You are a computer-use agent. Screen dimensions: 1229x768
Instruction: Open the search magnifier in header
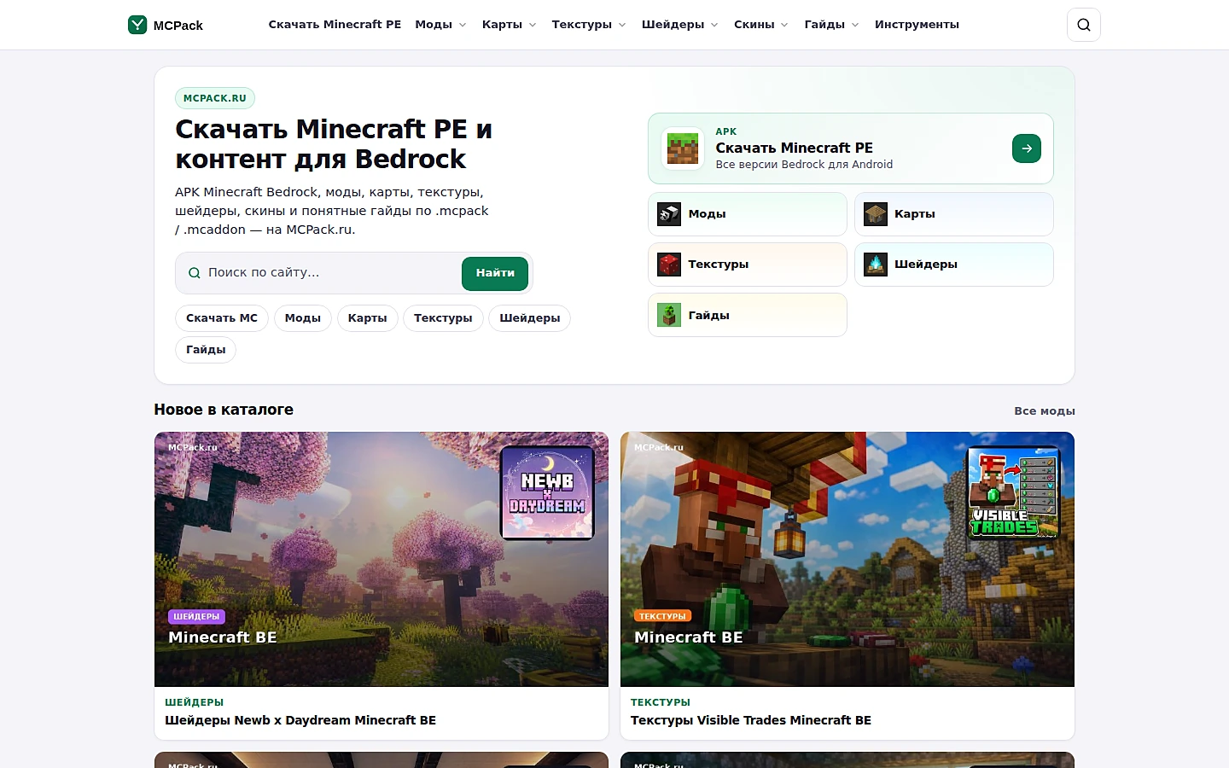point(1084,25)
